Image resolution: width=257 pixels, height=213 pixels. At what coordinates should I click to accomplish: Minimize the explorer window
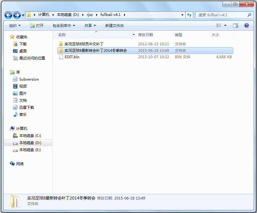tap(227, 4)
